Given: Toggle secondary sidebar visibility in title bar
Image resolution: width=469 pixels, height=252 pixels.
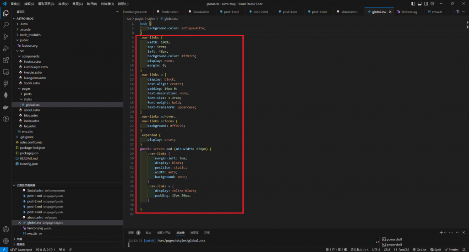Looking at the screenshot, I should [x=426, y=4].
